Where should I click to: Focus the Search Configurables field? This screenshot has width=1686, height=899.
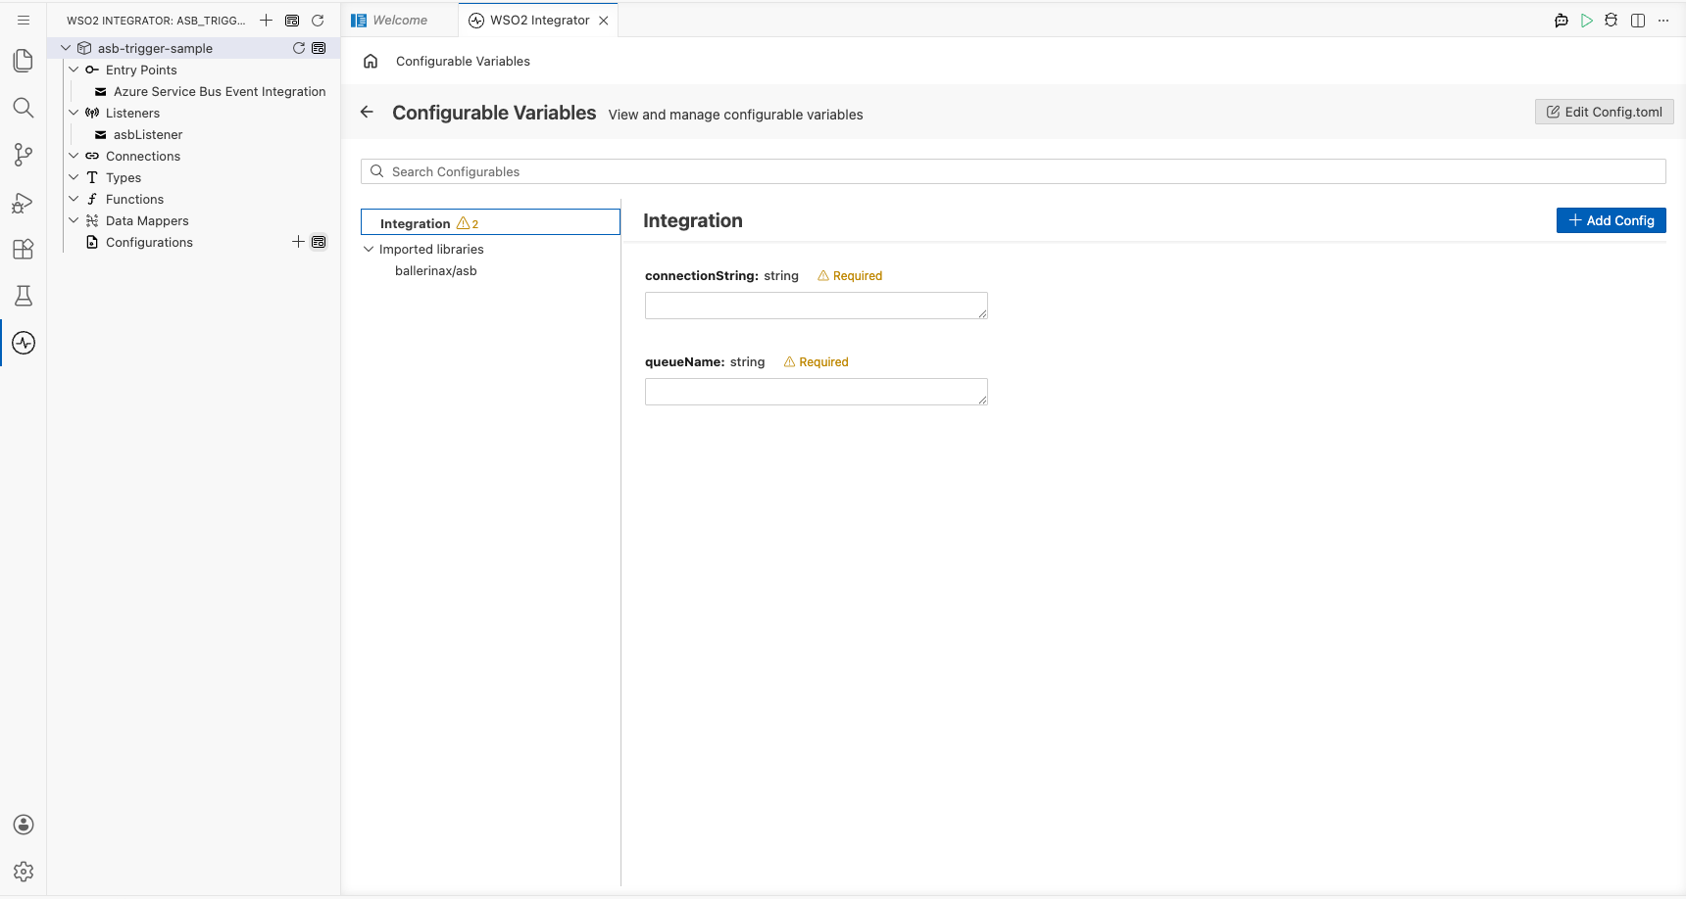click(1013, 171)
